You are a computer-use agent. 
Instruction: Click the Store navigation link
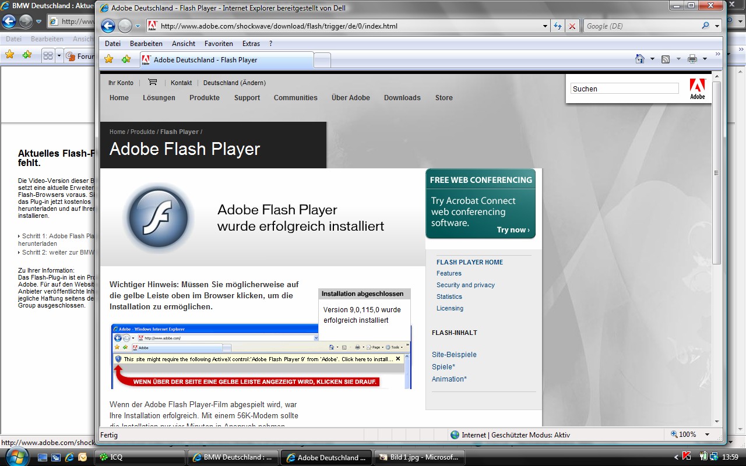444,98
